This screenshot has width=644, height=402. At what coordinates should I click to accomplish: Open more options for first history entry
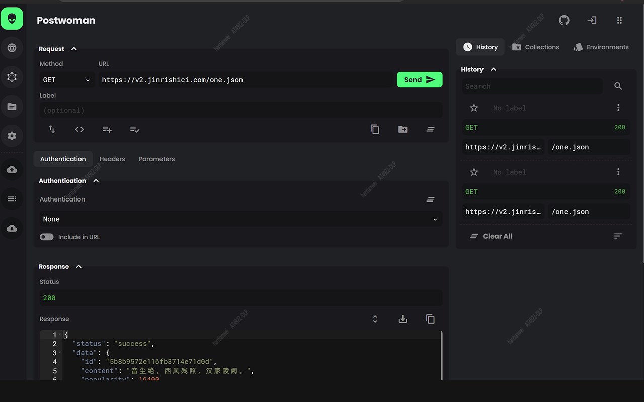pos(618,108)
